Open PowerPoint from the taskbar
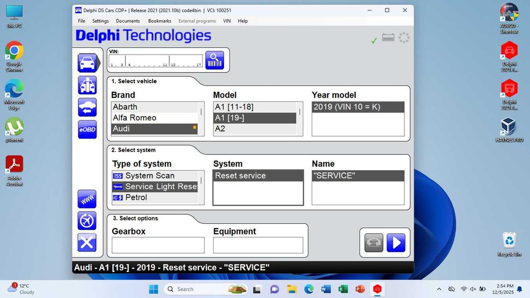Image resolution: width=530 pixels, height=298 pixels. [x=360, y=289]
